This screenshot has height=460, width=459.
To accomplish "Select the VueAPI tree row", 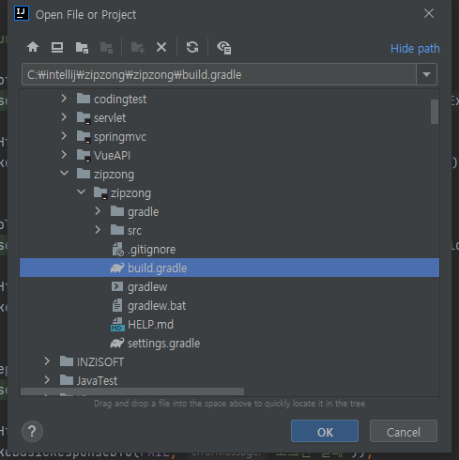I will [229, 156].
